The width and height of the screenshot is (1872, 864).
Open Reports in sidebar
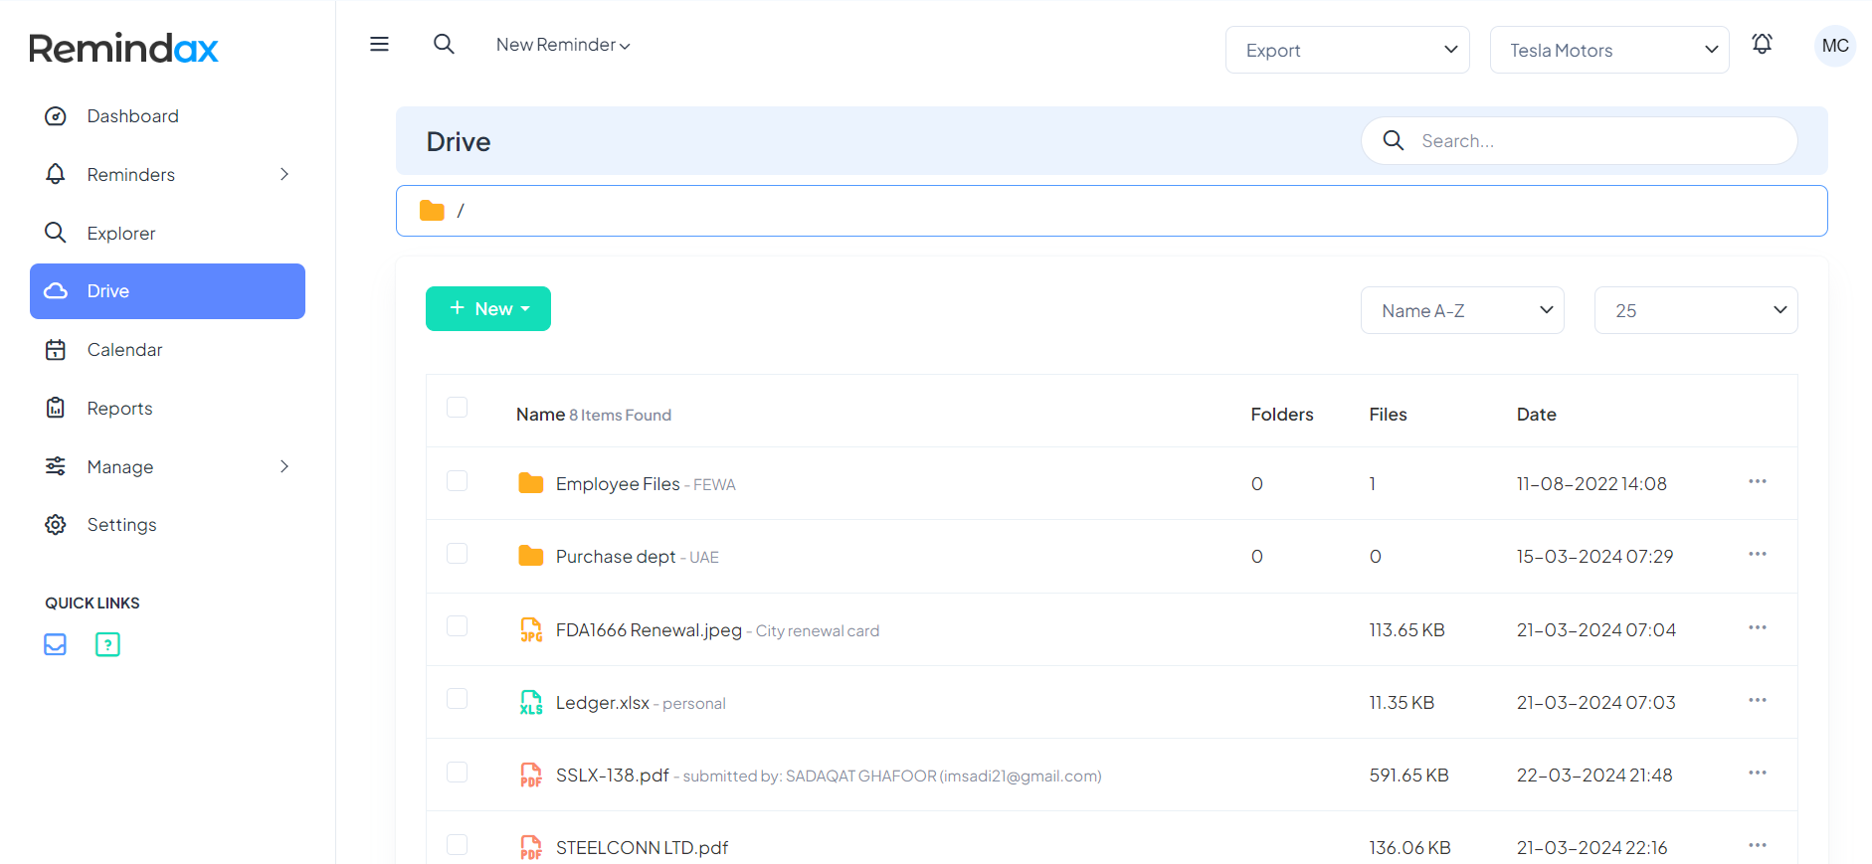click(x=167, y=409)
